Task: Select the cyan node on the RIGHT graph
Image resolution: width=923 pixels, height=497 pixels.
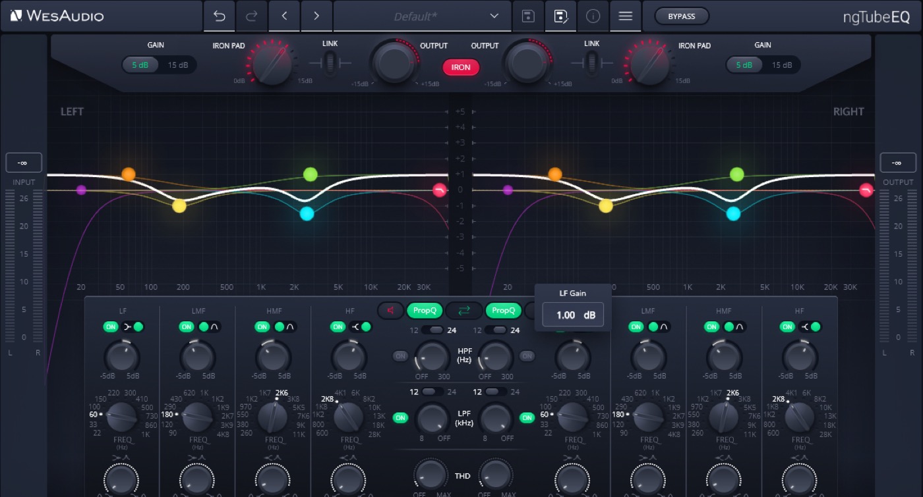Action: tap(733, 213)
